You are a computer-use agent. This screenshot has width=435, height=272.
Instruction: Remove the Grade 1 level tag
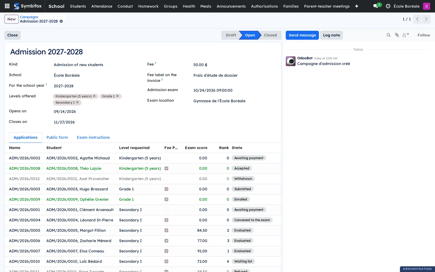[117, 96]
